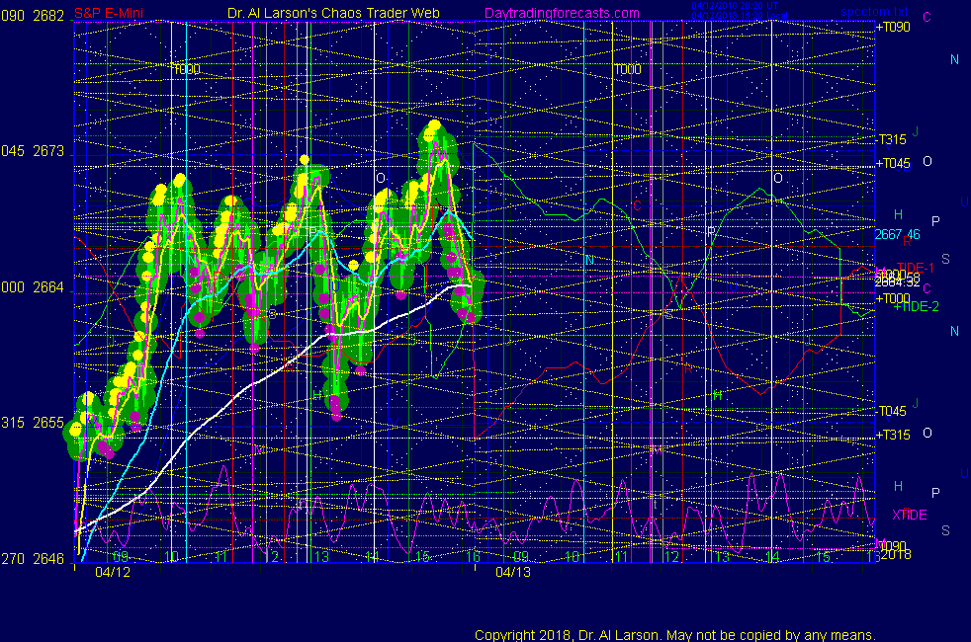Click the white O letter beside +T045
This screenshot has height=642, width=971.
[x=927, y=161]
